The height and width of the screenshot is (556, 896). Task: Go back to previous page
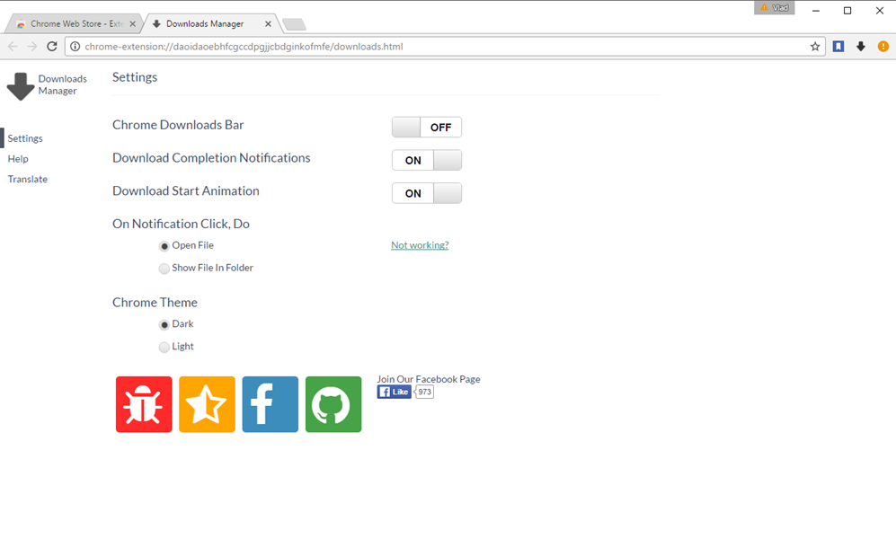click(x=13, y=47)
